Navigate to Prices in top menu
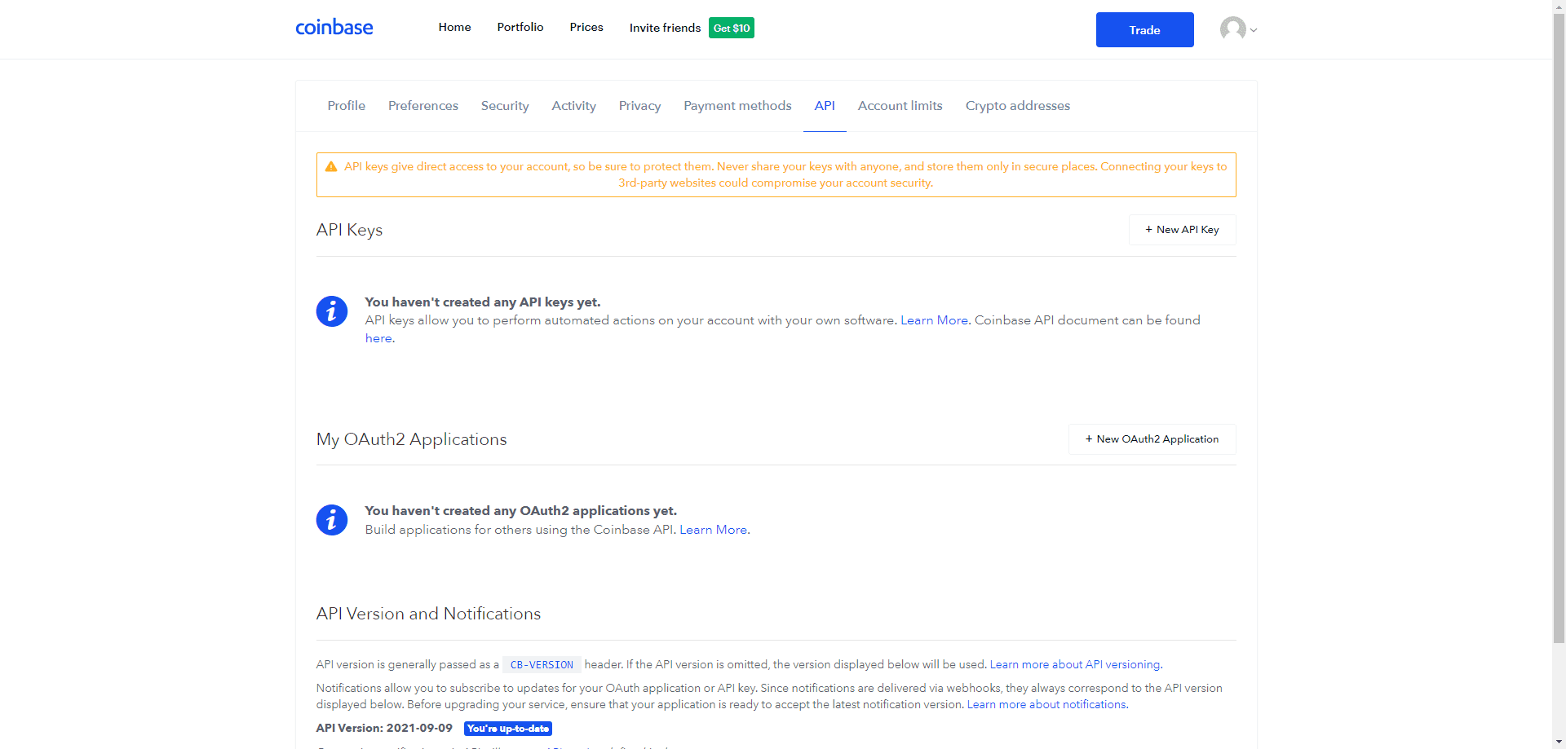Viewport: 1566px width, 749px height. pyautogui.click(x=586, y=27)
